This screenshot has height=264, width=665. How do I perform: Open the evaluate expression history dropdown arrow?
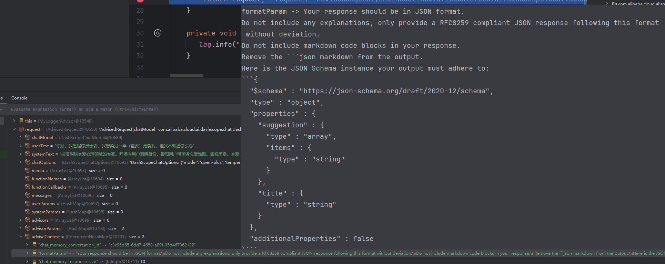(2, 109)
